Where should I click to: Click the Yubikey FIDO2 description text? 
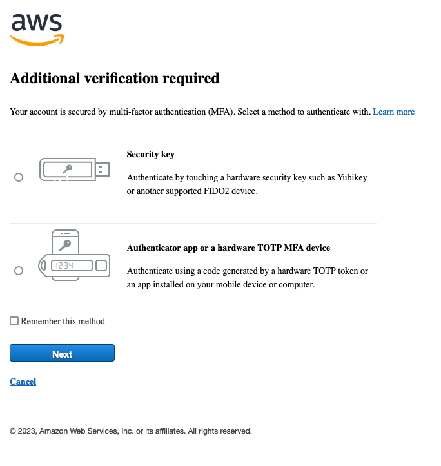pos(247,184)
